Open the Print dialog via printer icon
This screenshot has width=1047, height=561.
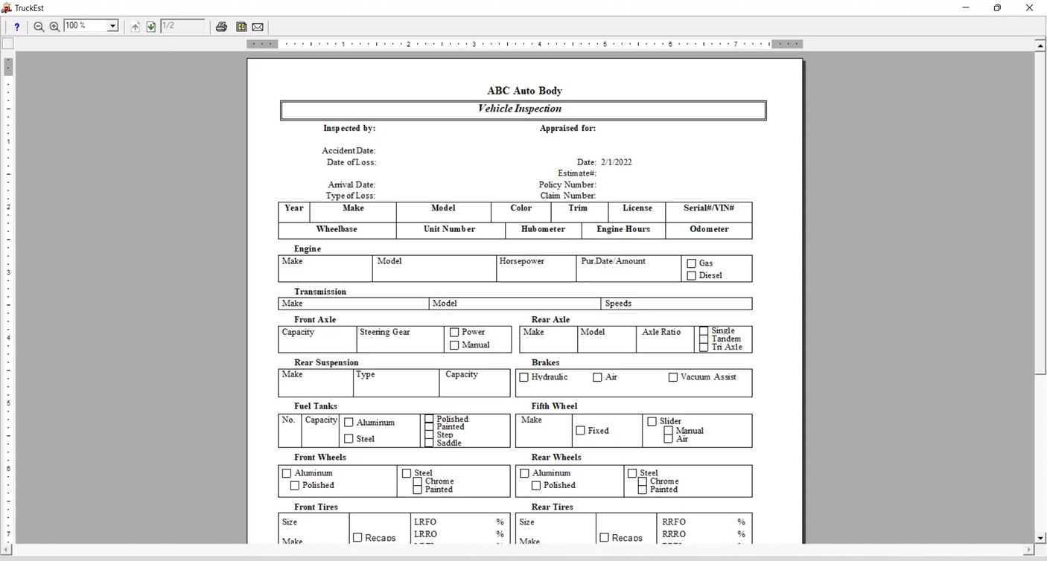[221, 26]
